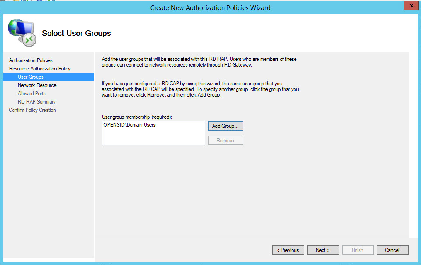This screenshot has width=421, height=265.
Task: Click the Add Group... button
Action: pos(225,126)
